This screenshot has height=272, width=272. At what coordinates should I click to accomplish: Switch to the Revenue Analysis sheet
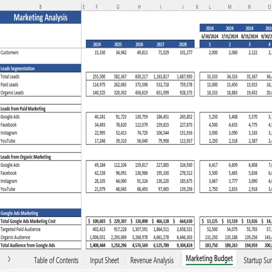152,260
